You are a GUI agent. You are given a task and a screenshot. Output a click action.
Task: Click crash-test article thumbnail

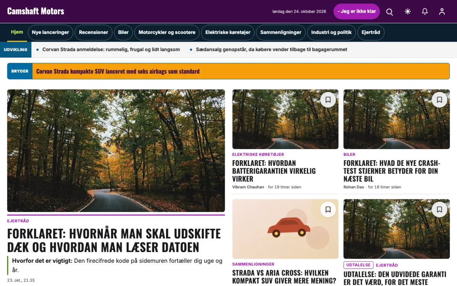396,119
